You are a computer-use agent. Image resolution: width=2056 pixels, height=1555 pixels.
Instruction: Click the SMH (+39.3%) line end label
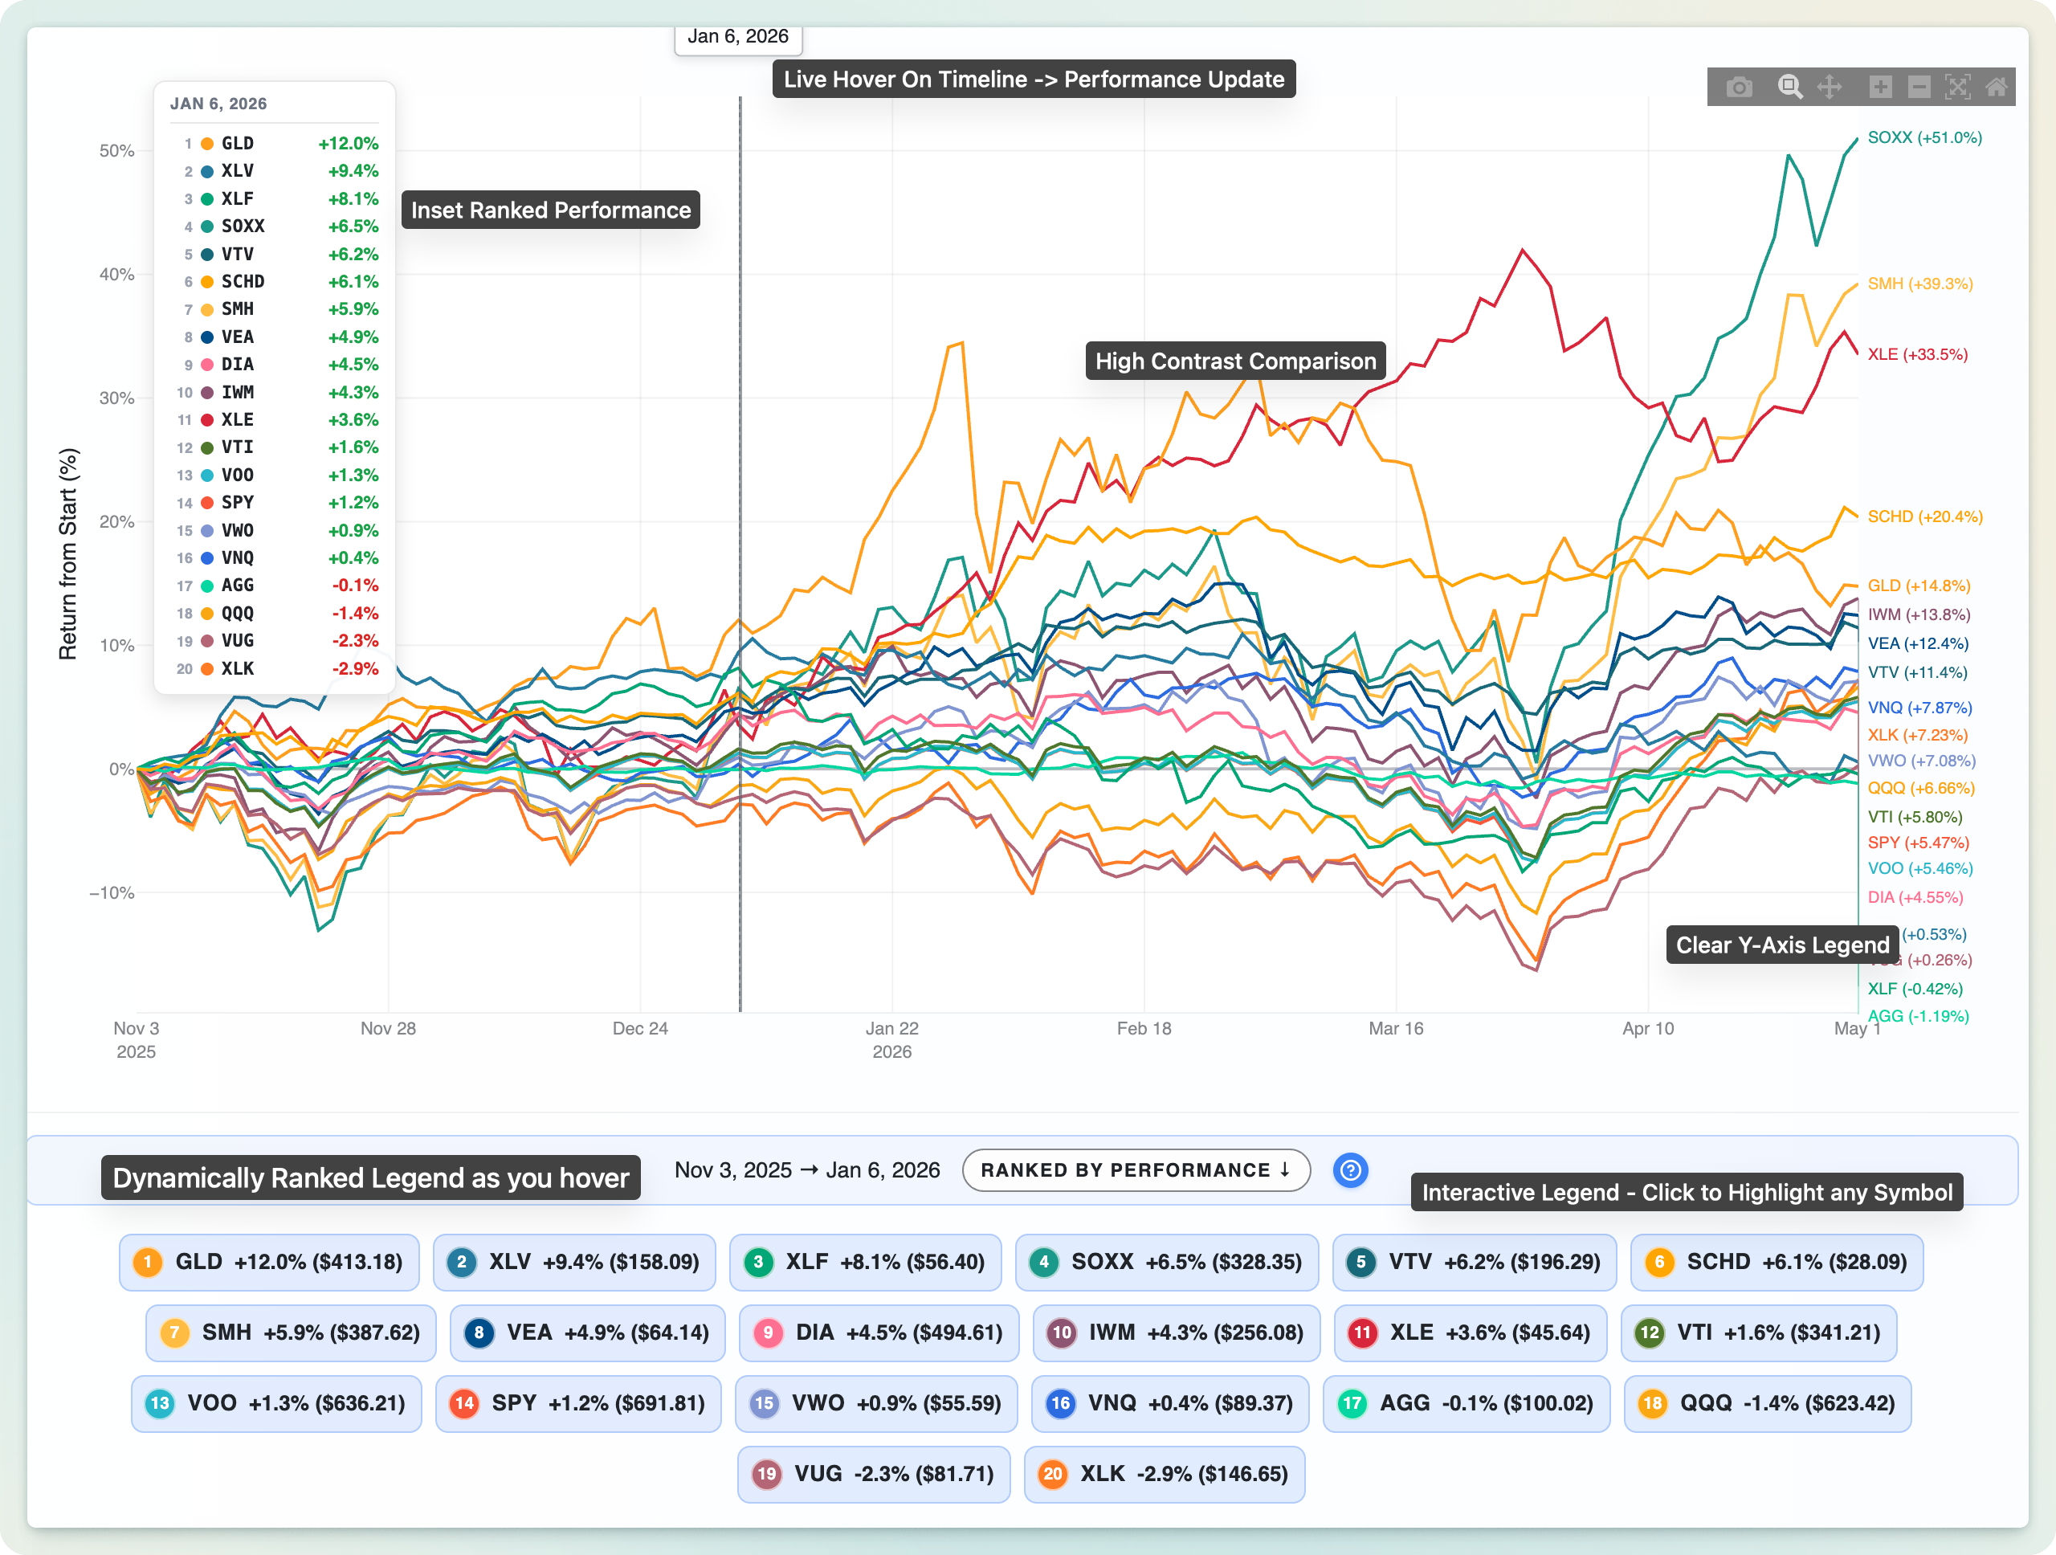point(1920,284)
